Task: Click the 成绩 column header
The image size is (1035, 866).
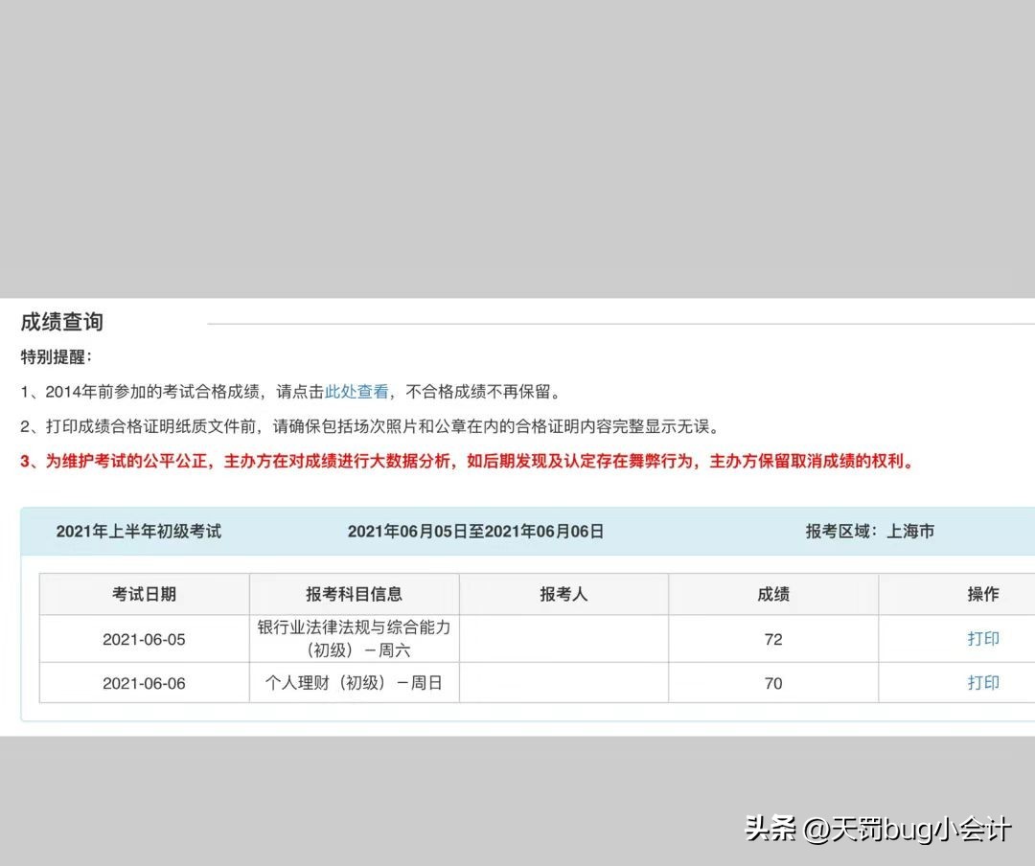Action: point(772,594)
